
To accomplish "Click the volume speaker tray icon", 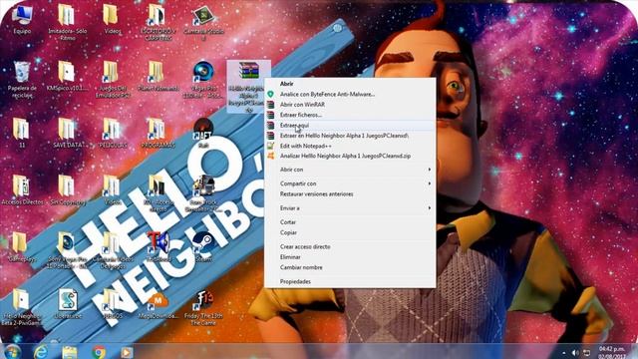I will [x=575, y=353].
